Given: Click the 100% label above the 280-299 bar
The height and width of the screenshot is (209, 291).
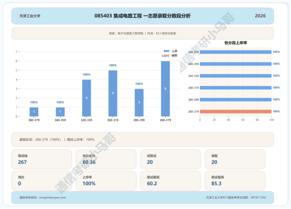Looking at the screenshot, I should tap(139, 84).
